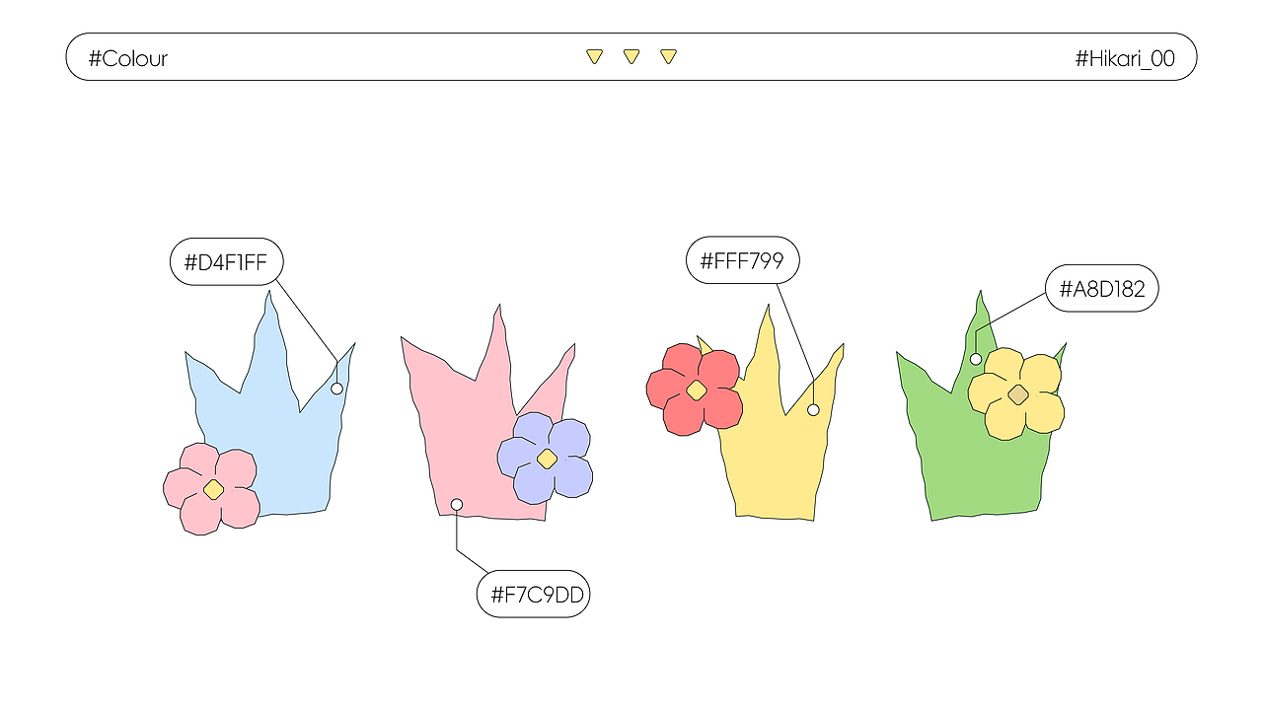
Task: Select the lavender flower on pink shape
Action: click(x=546, y=459)
